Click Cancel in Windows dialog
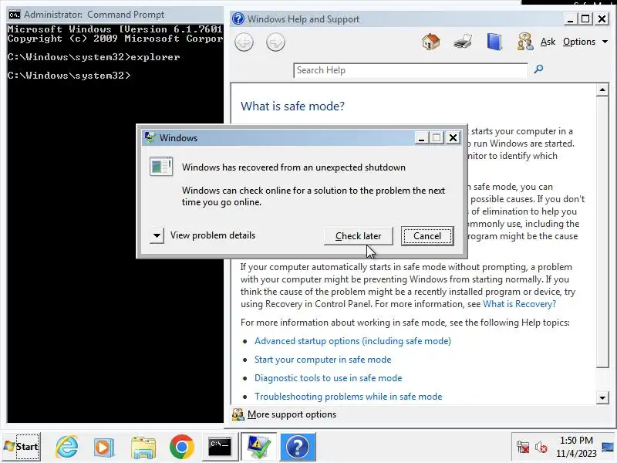Viewport: 617px width, 463px height. [x=427, y=236]
